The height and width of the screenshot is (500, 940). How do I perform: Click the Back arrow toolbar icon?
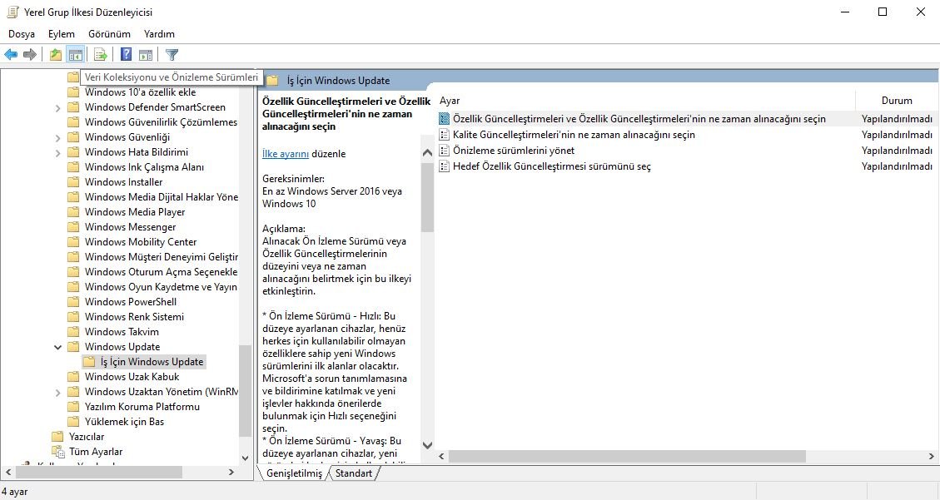pyautogui.click(x=11, y=55)
